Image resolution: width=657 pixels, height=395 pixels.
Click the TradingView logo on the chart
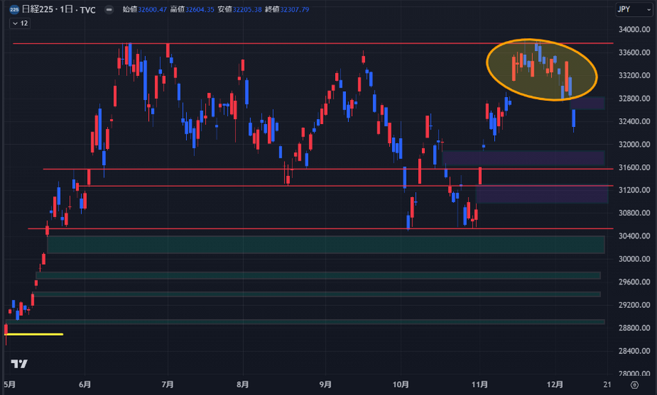coord(20,364)
